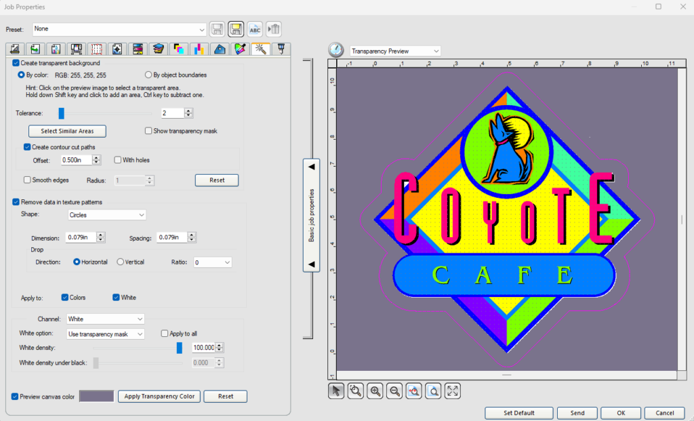Uncheck the White apply-to checkbox
Screen dimensions: 694x421
click(x=116, y=298)
